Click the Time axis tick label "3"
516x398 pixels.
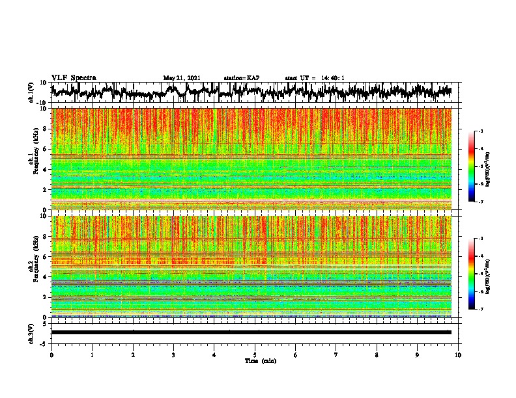click(x=173, y=355)
